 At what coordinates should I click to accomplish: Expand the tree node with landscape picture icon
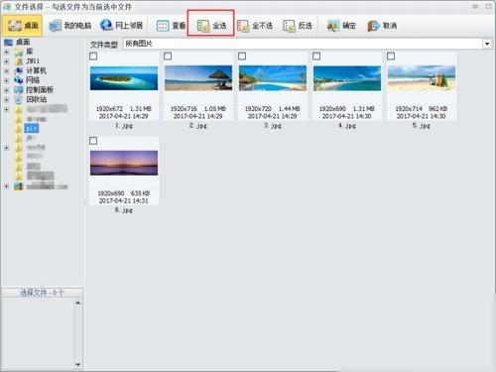(x=6, y=186)
